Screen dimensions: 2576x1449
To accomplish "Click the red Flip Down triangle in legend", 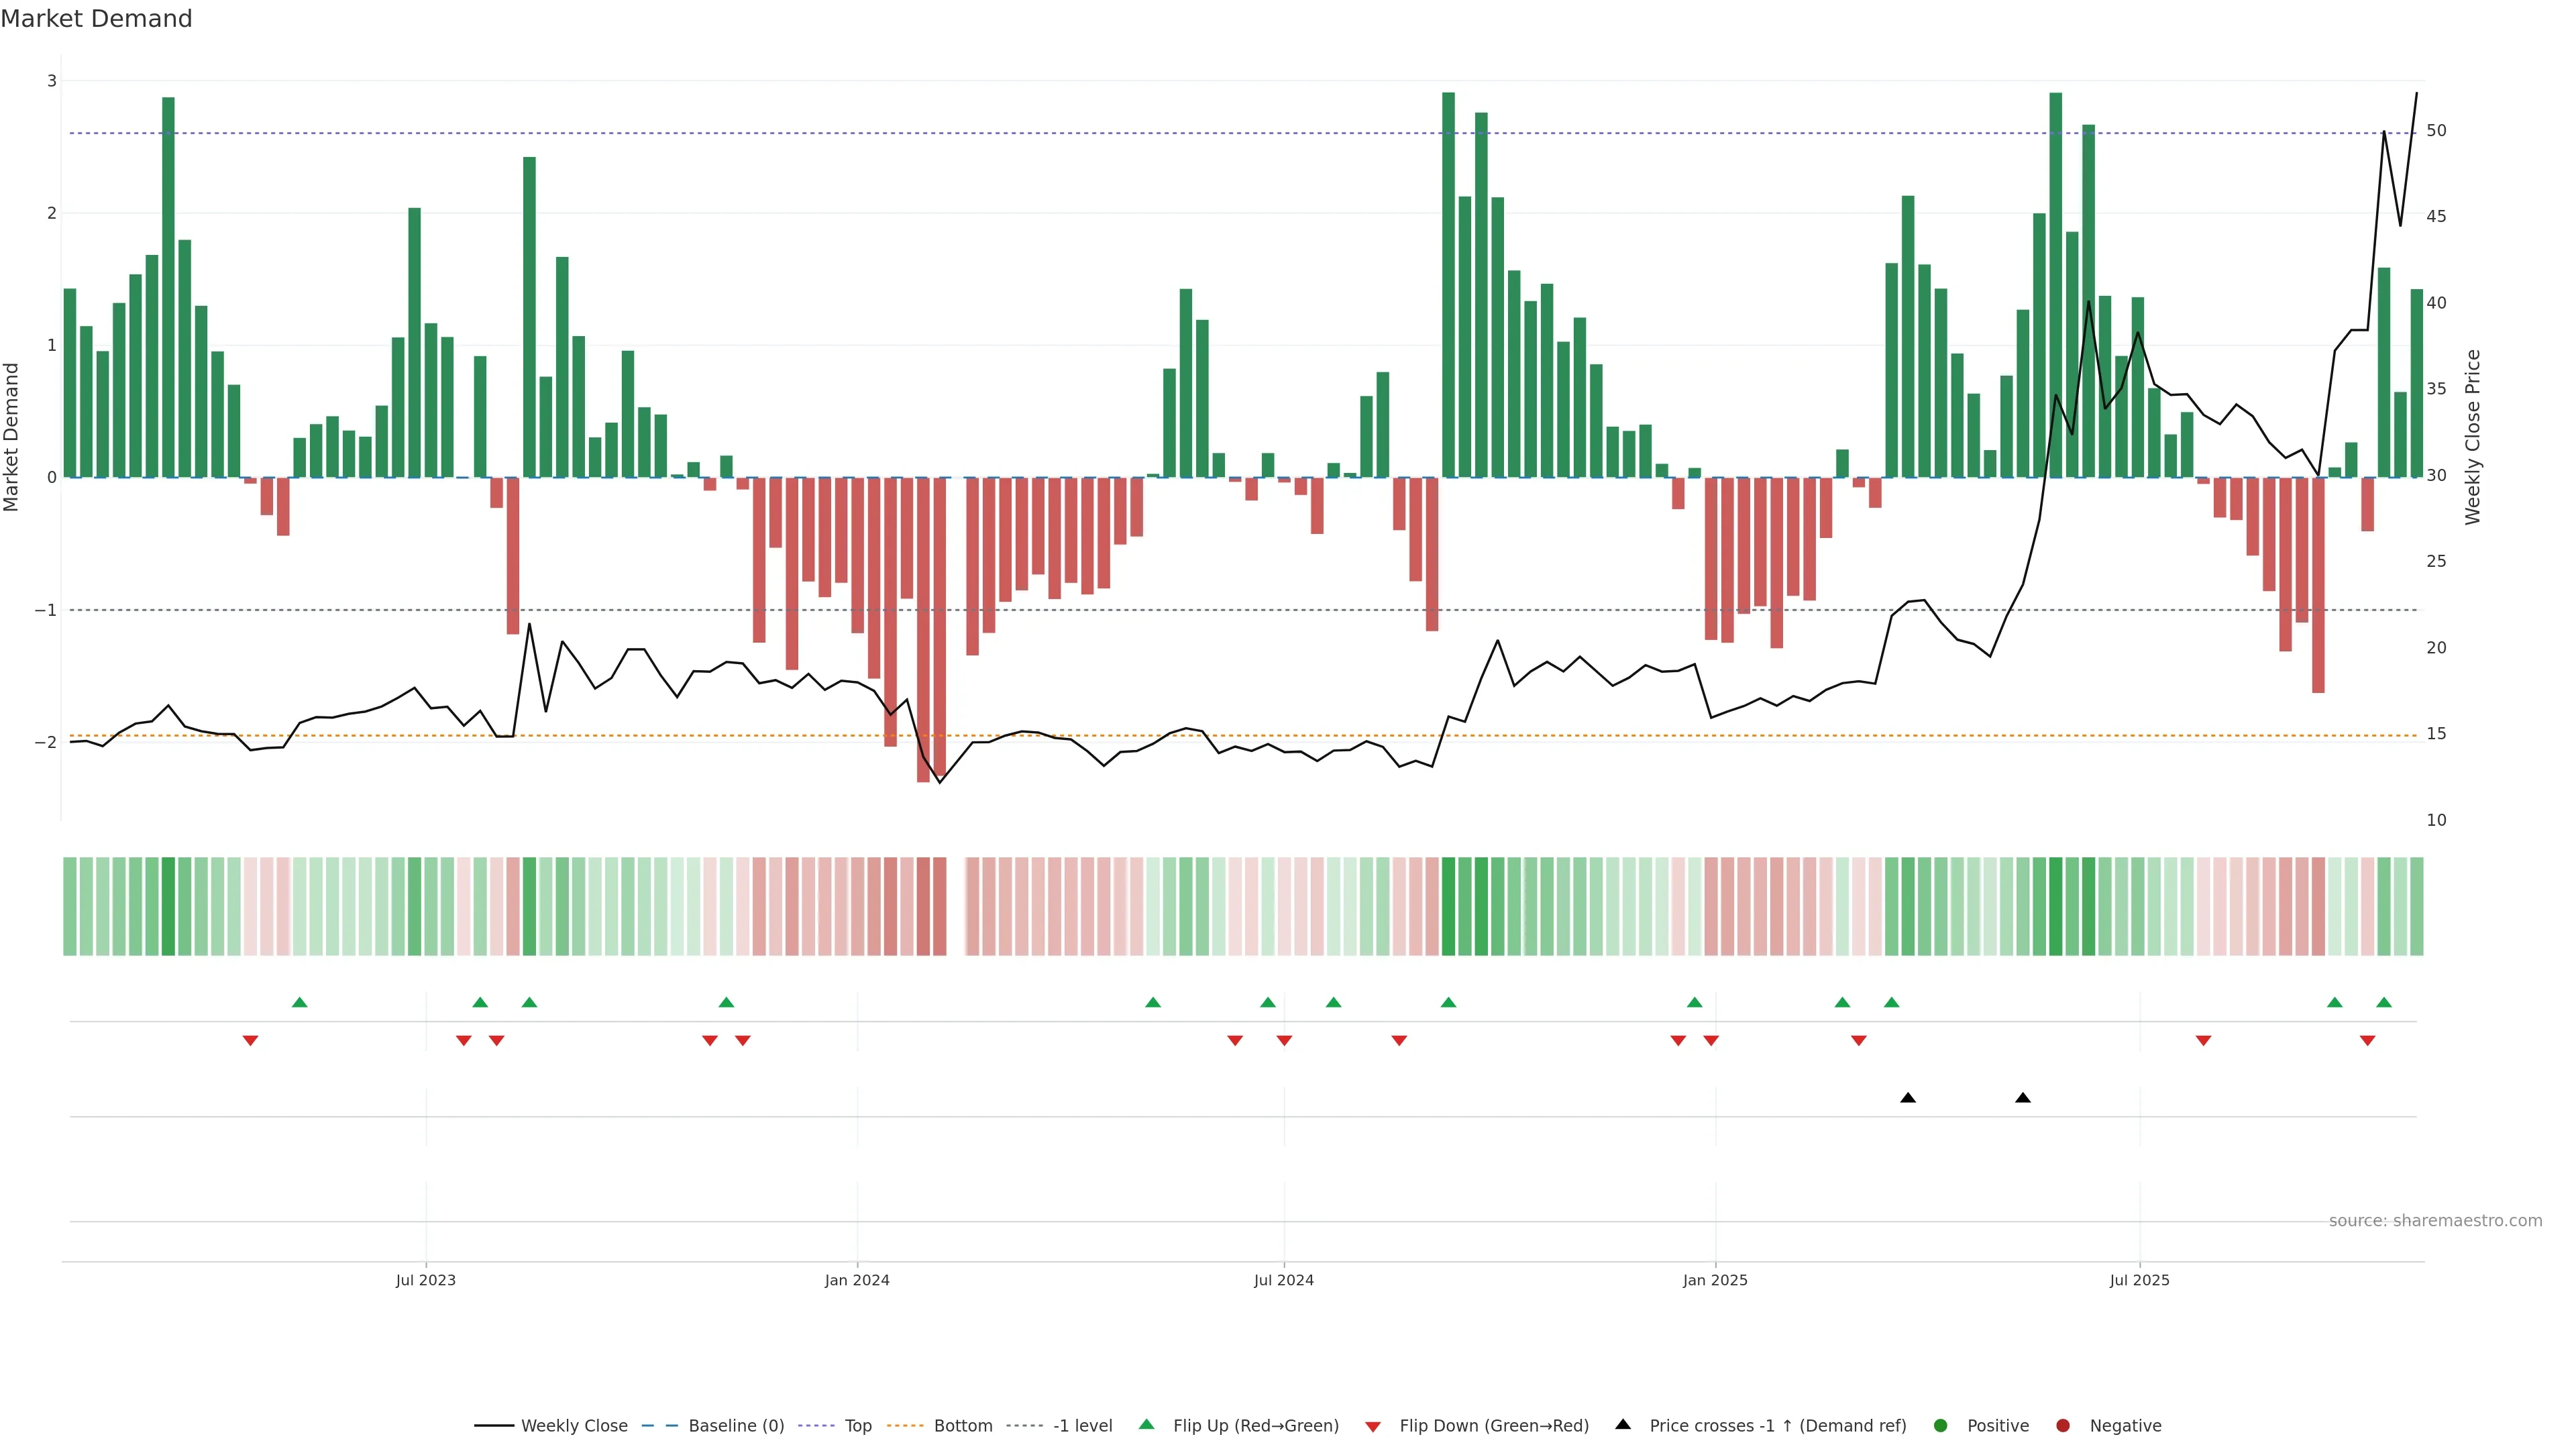I will click(1373, 1426).
